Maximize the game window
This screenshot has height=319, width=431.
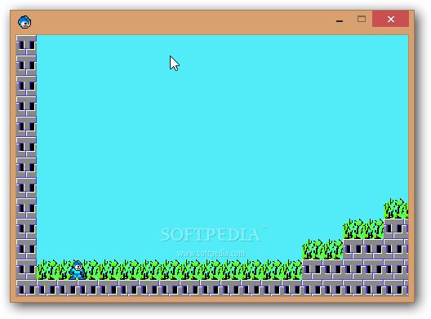tap(362, 19)
